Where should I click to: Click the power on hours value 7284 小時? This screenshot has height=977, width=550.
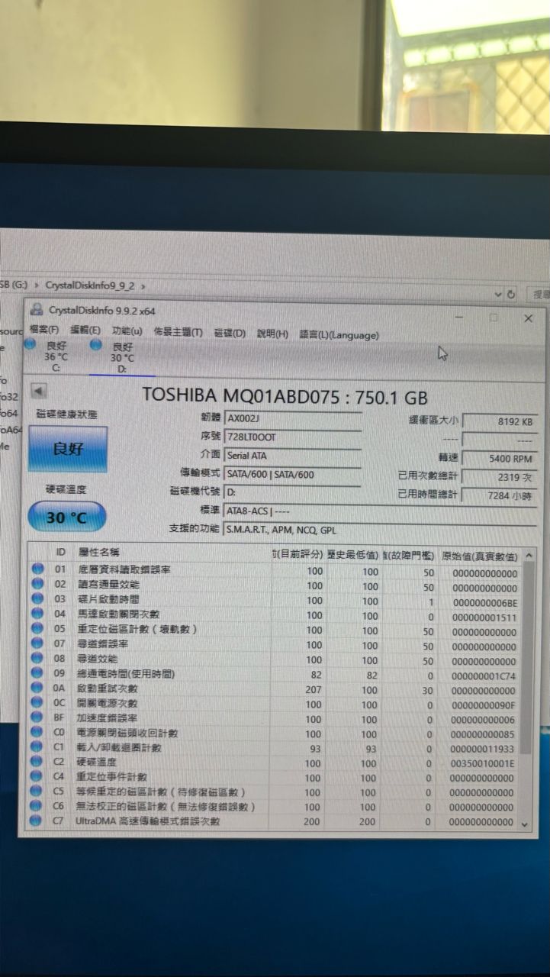click(499, 496)
